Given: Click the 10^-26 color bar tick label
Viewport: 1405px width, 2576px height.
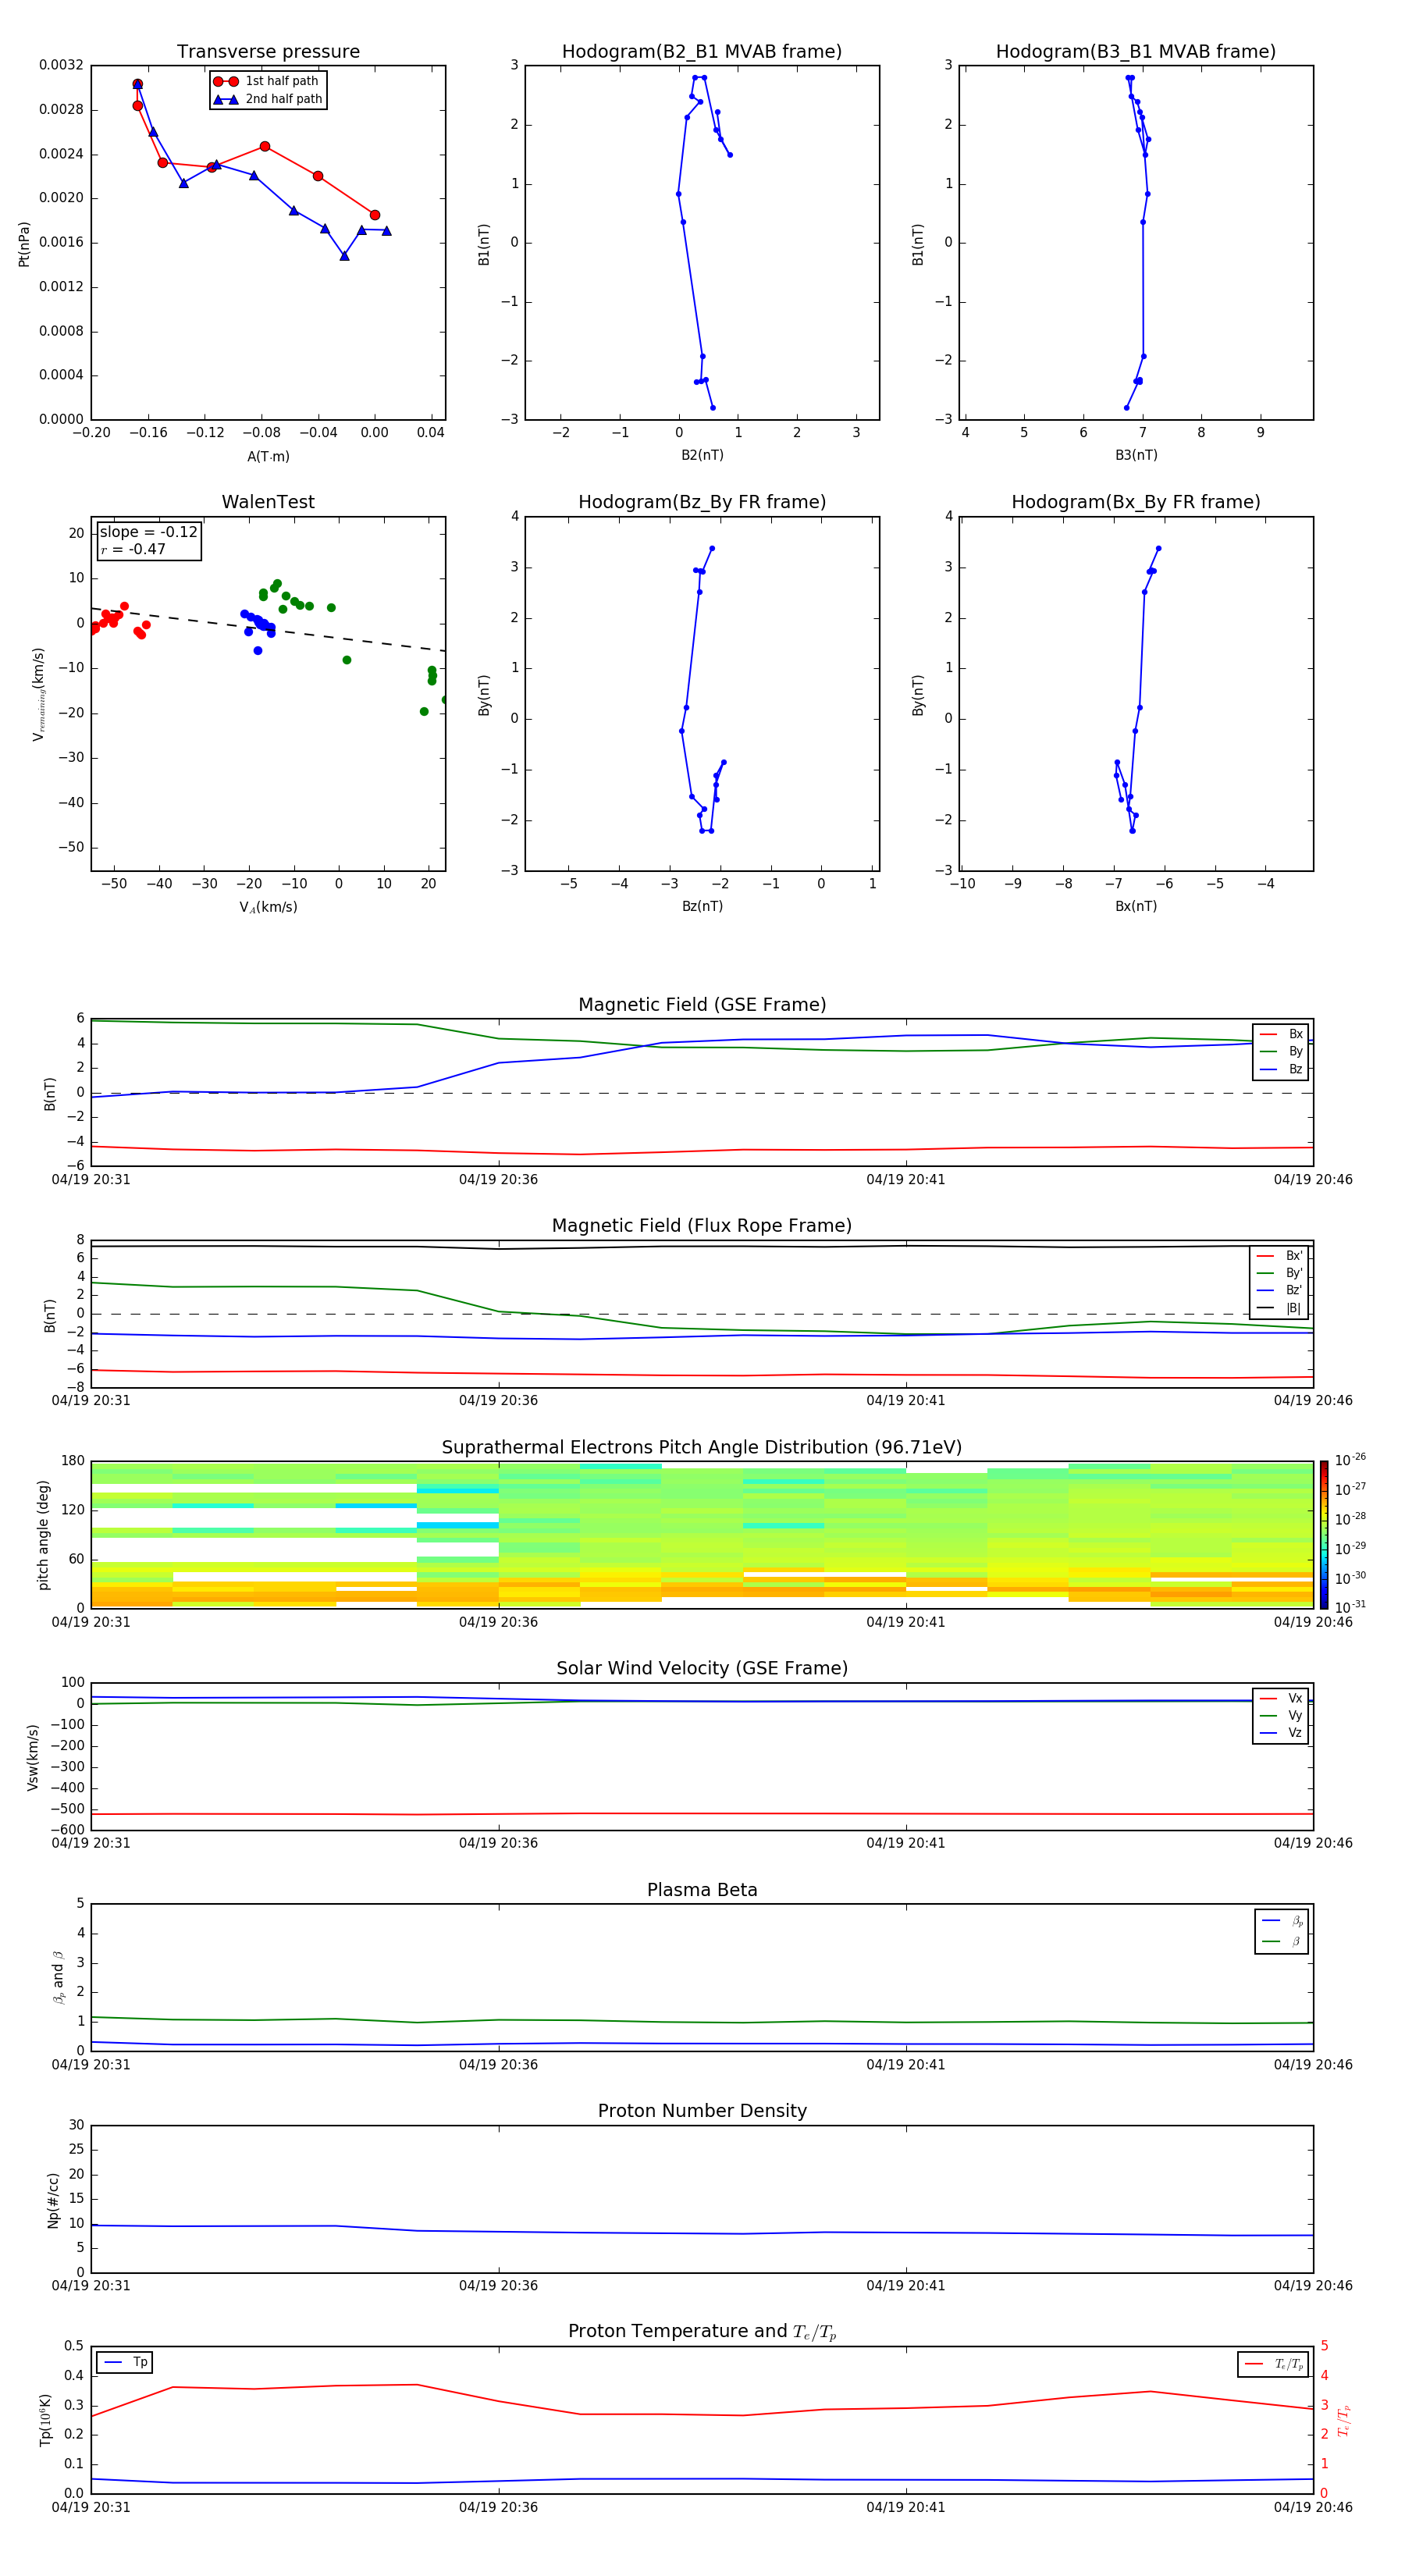Looking at the screenshot, I should pyautogui.click(x=1350, y=1461).
